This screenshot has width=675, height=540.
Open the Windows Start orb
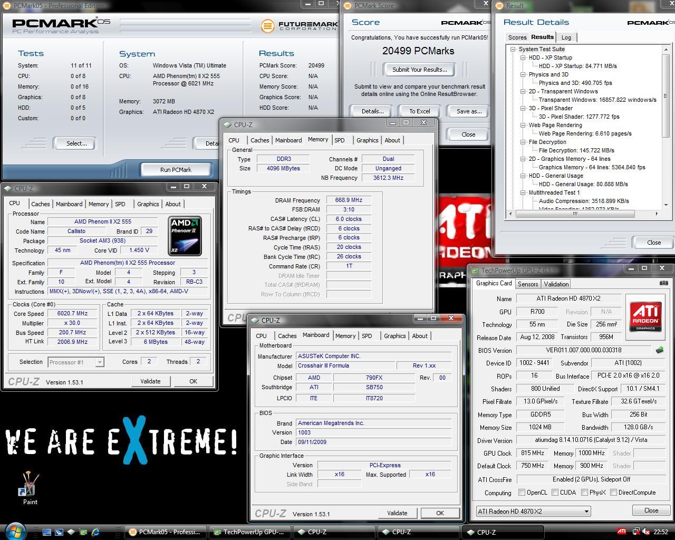tap(15, 531)
